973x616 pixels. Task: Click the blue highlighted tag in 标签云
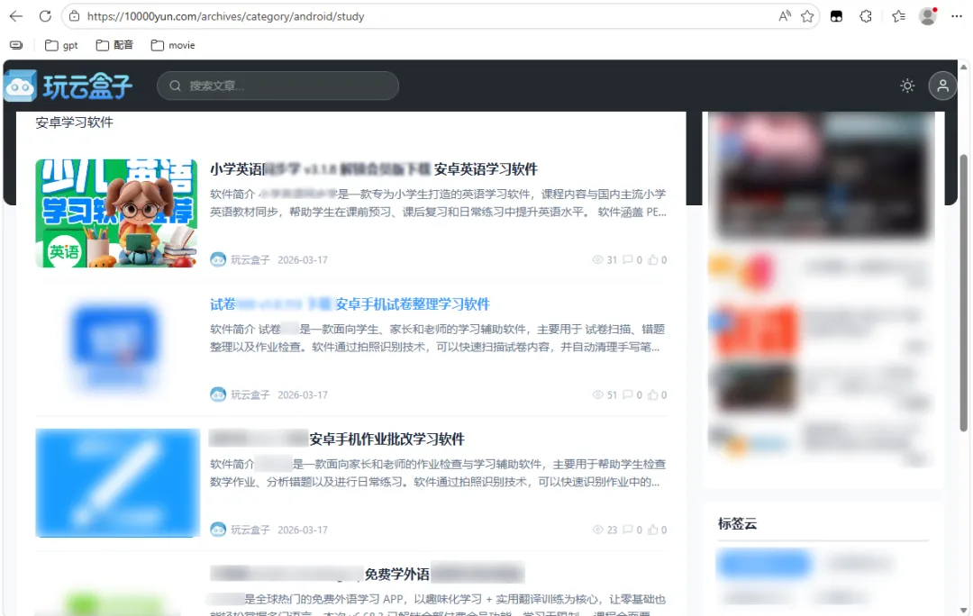[764, 564]
